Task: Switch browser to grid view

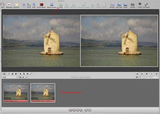Action: 23,77
